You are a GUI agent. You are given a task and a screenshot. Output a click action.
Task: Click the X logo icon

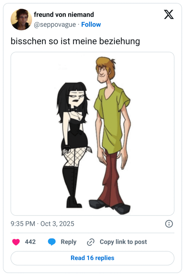(x=169, y=15)
